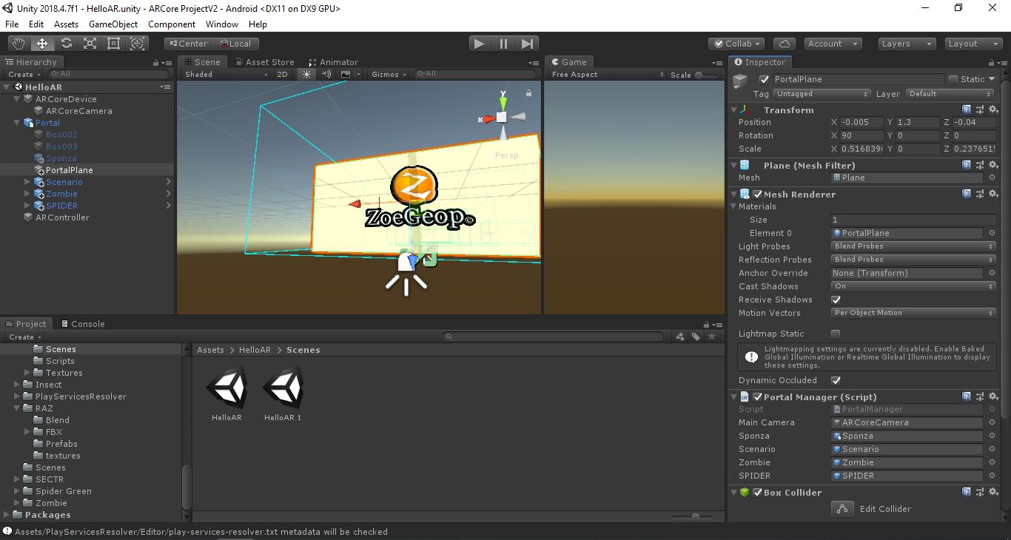Expand the Zombie object in Hierarchy
The image size is (1011, 540).
[x=27, y=194]
